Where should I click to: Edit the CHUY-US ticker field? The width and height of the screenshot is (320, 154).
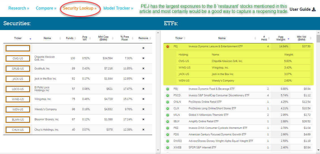click(18, 130)
